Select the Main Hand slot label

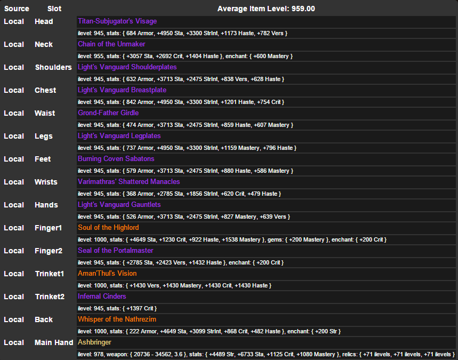[x=54, y=343]
